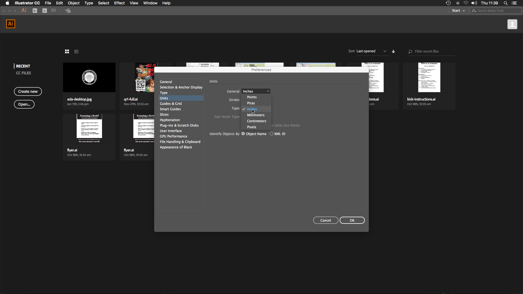Show RECENT files tab
The height and width of the screenshot is (294, 523).
click(23, 66)
